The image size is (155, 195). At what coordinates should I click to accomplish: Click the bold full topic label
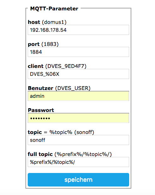pyautogui.click(x=40, y=154)
